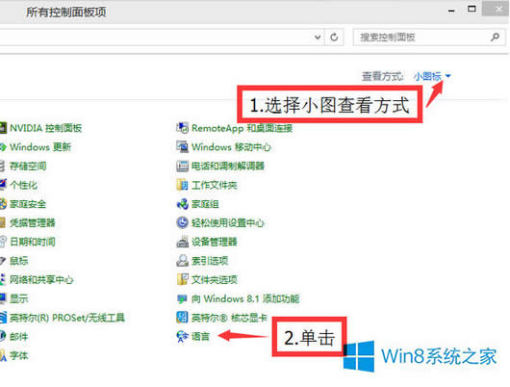The width and height of the screenshot is (510, 387).
Task: Open the NVIDIA 控制面板 link
Action: click(45, 128)
